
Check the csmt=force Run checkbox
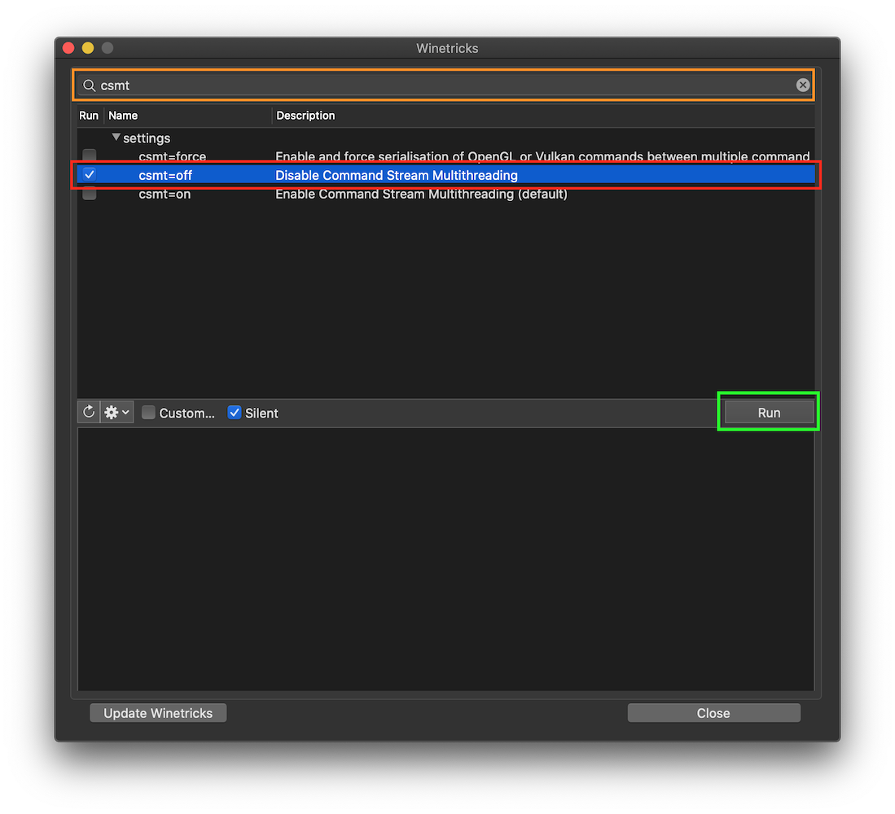[x=89, y=155]
